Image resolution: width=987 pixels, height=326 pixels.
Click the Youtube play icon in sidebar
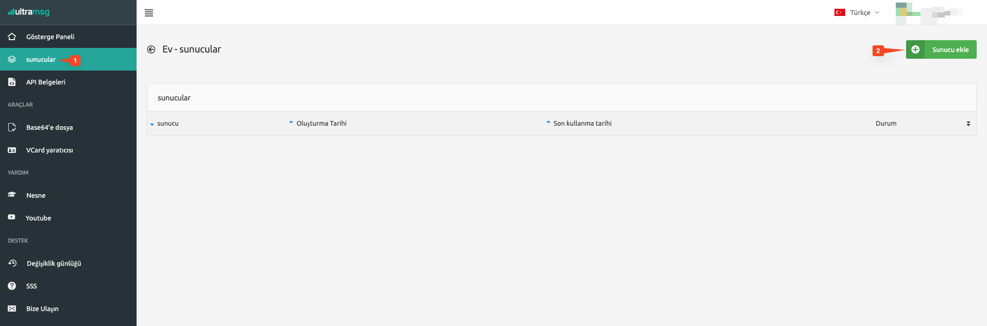coord(12,217)
